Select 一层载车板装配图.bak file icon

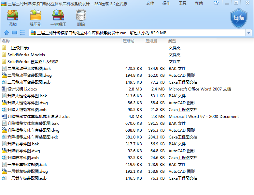click(x=4, y=164)
